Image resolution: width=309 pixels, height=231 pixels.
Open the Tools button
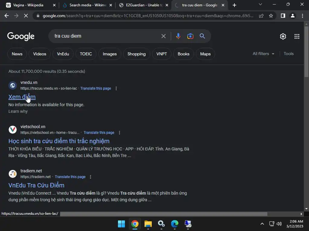(x=288, y=54)
